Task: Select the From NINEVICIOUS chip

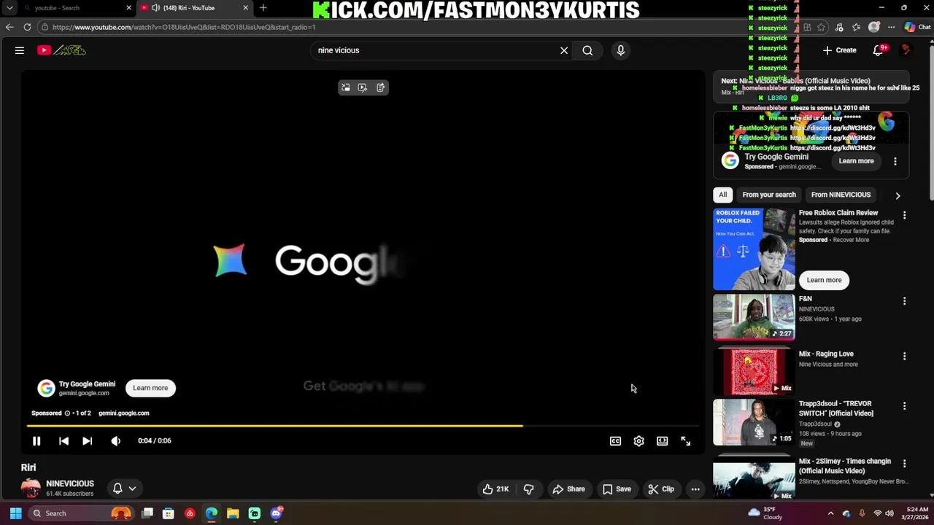Action: tap(841, 195)
